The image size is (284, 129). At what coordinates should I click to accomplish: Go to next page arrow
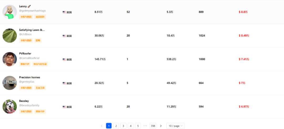coord(161,126)
